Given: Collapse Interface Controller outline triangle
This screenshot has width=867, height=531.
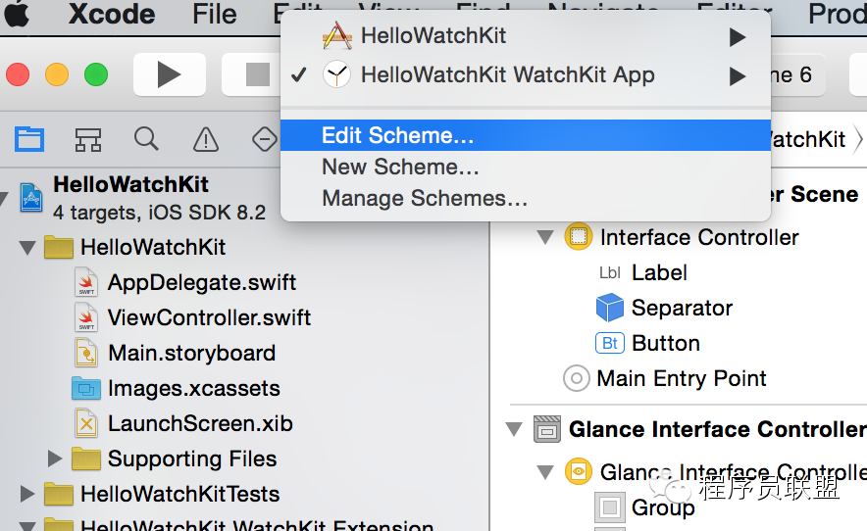Looking at the screenshot, I should (545, 237).
